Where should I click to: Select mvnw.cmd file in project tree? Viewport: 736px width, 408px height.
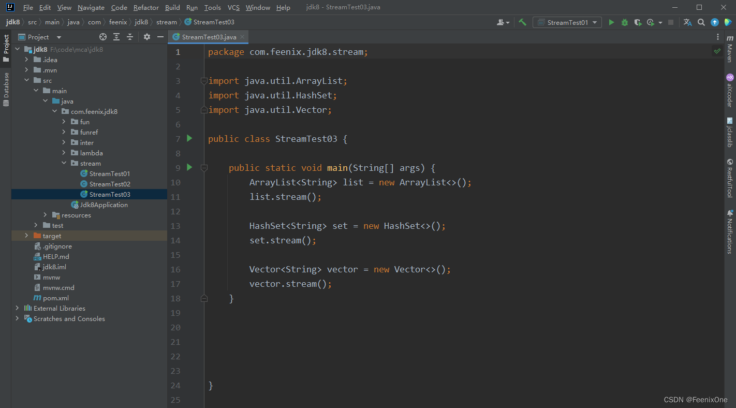58,287
